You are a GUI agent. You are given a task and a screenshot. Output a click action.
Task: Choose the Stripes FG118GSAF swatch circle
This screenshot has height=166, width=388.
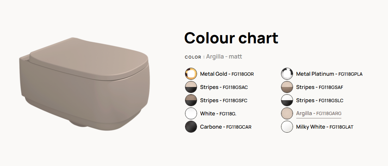click(287, 87)
